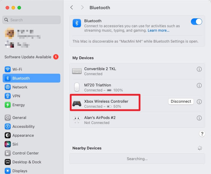The height and width of the screenshot is (174, 211).
Task: Click the M720 Triathlon device name
Action: [x=98, y=85]
